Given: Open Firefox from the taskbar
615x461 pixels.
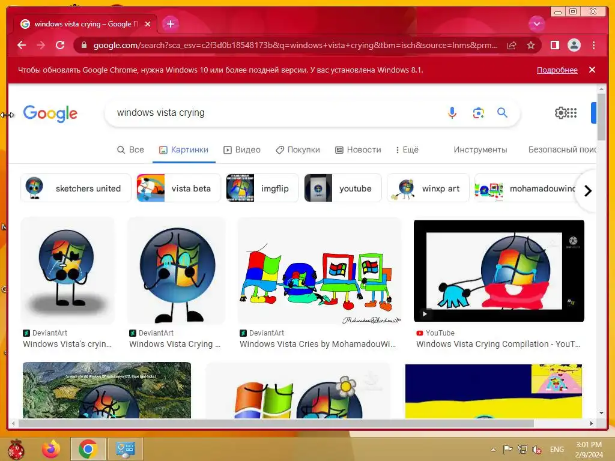Looking at the screenshot, I should click(52, 449).
